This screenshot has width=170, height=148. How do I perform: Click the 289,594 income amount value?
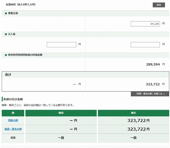click(153, 64)
